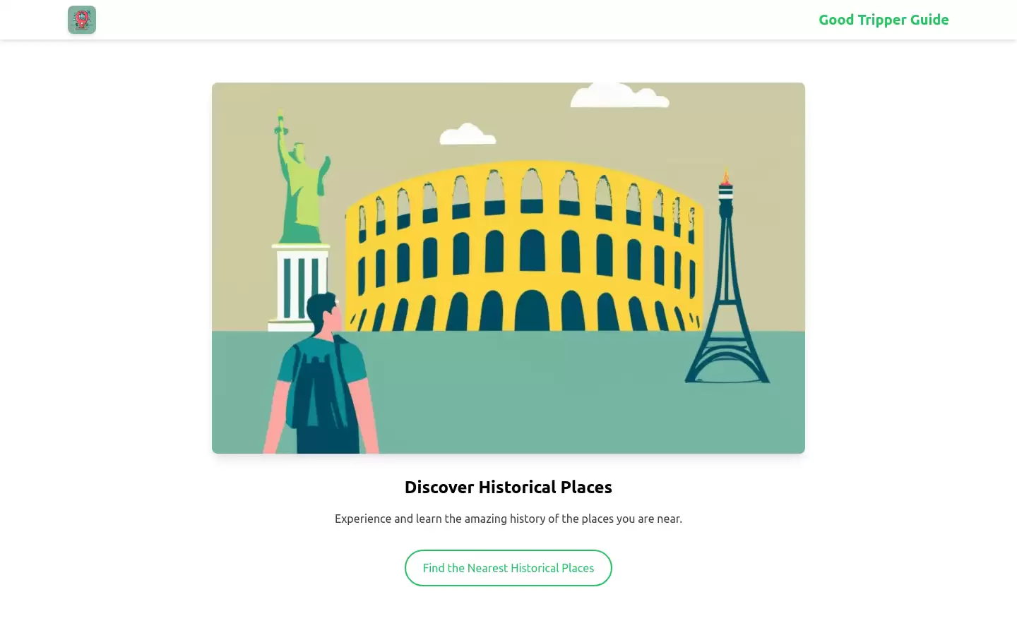Click the Statue of Liberty's raised torch
The height and width of the screenshot is (635, 1017).
(280, 121)
